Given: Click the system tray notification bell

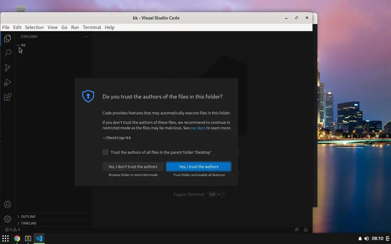Looking at the screenshot, I should coord(360,239).
